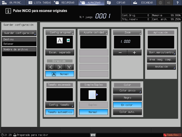The height and width of the screenshot is (137, 182).
Task: Open Config. original settings
Action: coord(59,32)
